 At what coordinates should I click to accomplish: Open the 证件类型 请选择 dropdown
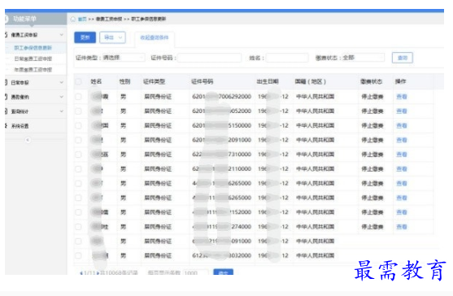point(123,58)
